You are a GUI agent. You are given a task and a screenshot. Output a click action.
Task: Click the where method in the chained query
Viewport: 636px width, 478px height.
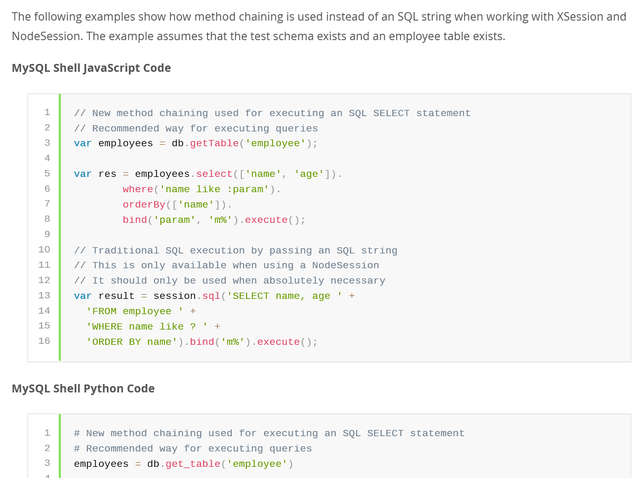(x=138, y=190)
